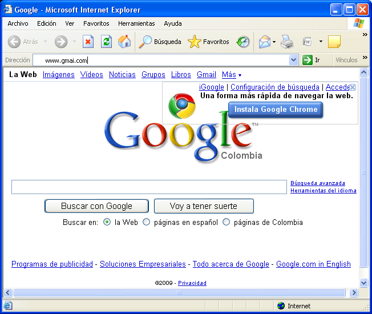Click inside the Google search text box
The image size is (372, 314).
[x=149, y=187]
